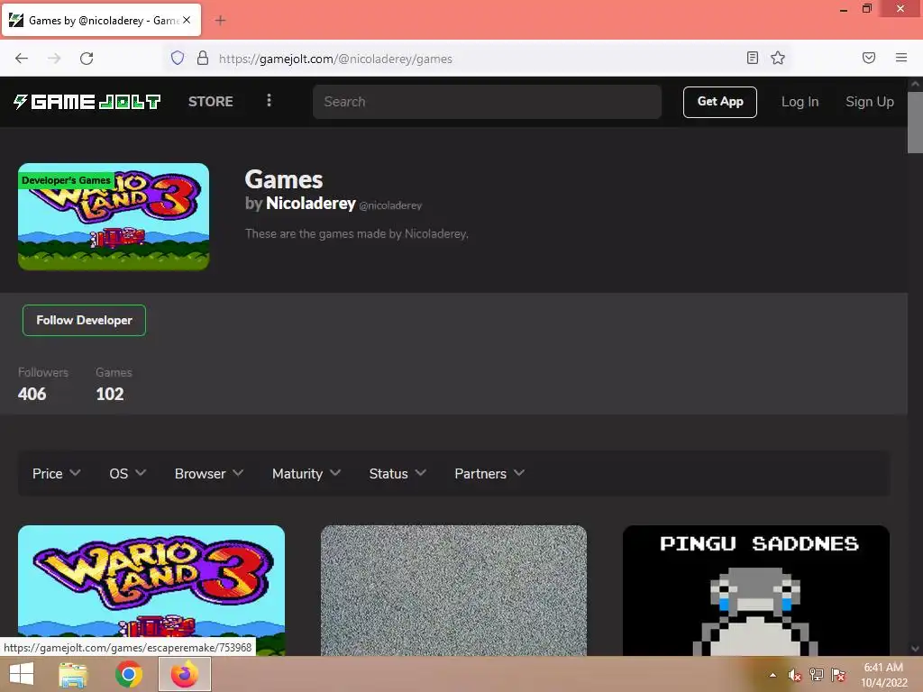The height and width of the screenshot is (692, 923).
Task: Click the page vertical scrollbar thumb
Action: tap(915, 123)
